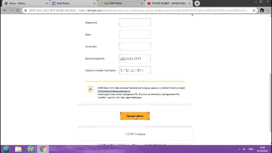Image resolution: width=272 pixels, height=153 pixels.
Task: Focus the Отчество input field
Action: click(x=135, y=46)
